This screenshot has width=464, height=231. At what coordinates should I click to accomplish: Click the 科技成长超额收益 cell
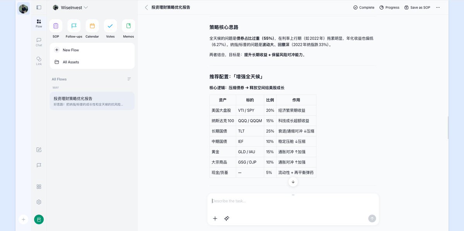(296, 121)
